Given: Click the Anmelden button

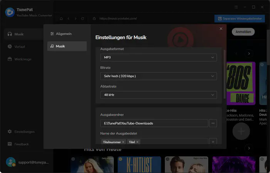Looking at the screenshot, I should point(243,32).
